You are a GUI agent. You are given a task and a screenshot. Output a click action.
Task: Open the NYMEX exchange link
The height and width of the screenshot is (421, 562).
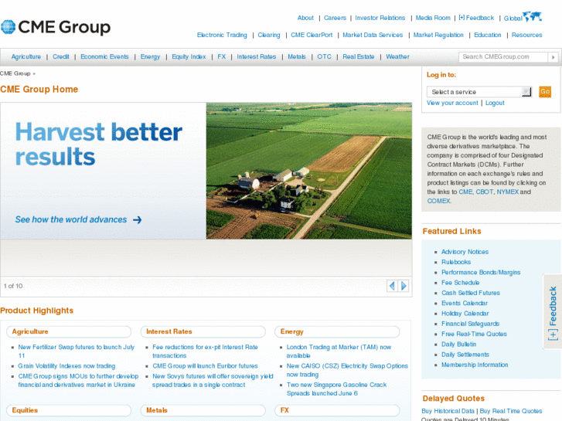[508, 192]
